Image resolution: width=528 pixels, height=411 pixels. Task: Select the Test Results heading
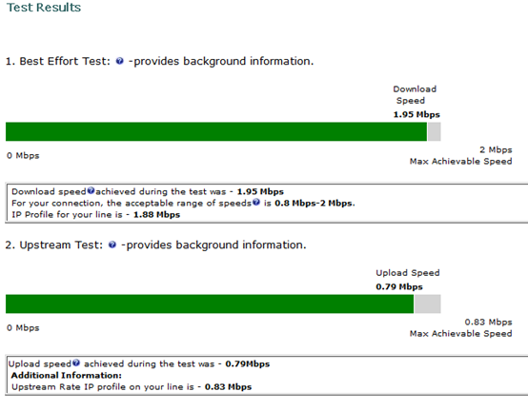coord(44,8)
